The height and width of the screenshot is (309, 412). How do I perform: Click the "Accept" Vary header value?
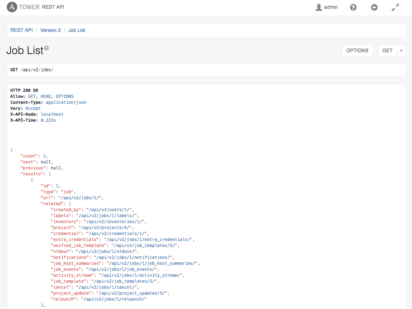(33, 108)
